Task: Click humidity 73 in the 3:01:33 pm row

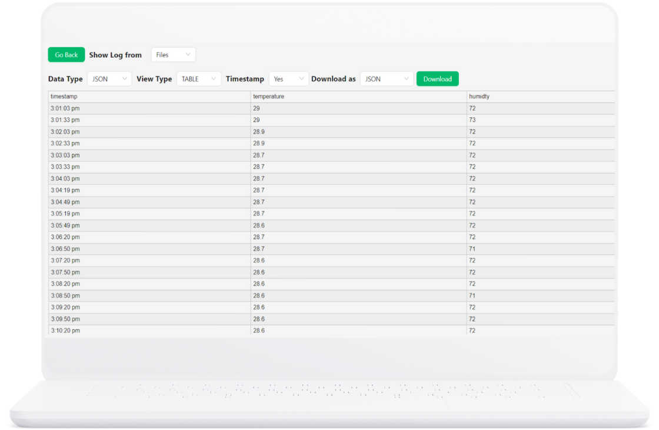Action: coord(541,120)
